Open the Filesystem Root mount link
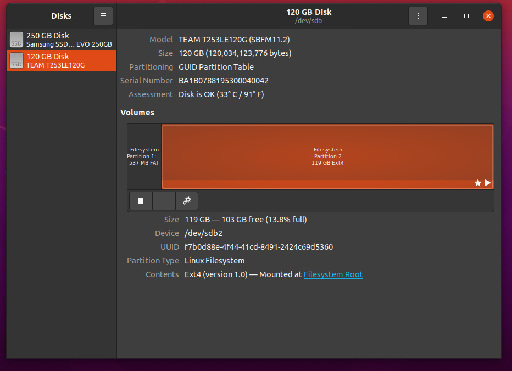 click(x=333, y=274)
